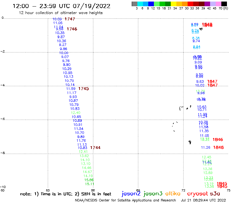Click the blue 'jason2' satellite label

(x=131, y=194)
